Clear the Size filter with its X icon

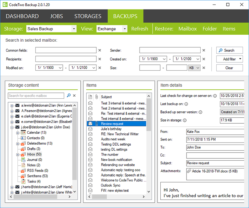[204, 68]
